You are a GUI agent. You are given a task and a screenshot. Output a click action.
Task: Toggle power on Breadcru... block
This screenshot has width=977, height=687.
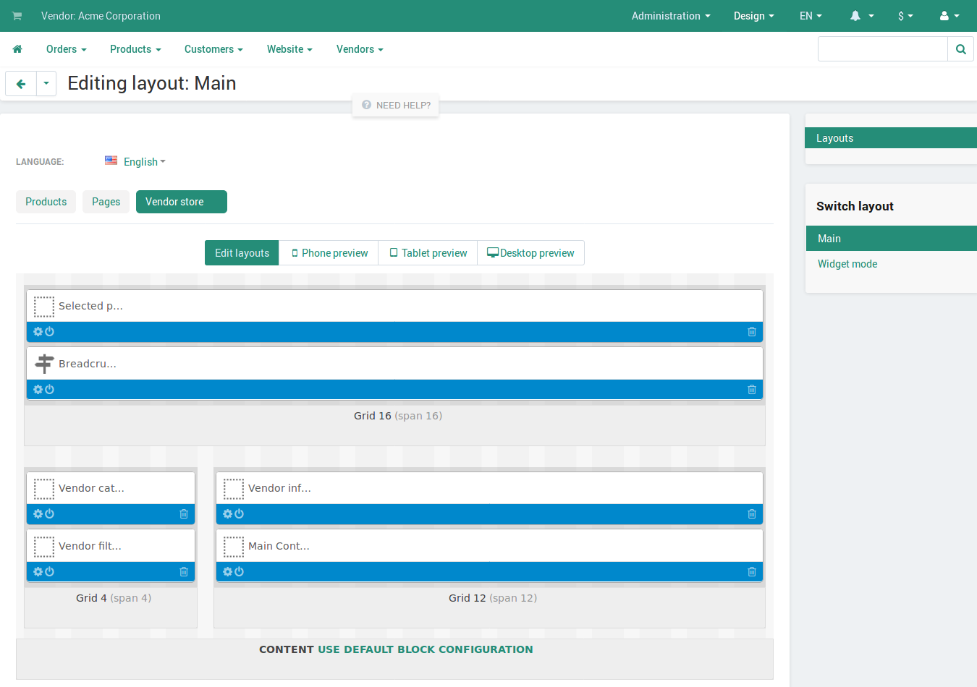(50, 390)
